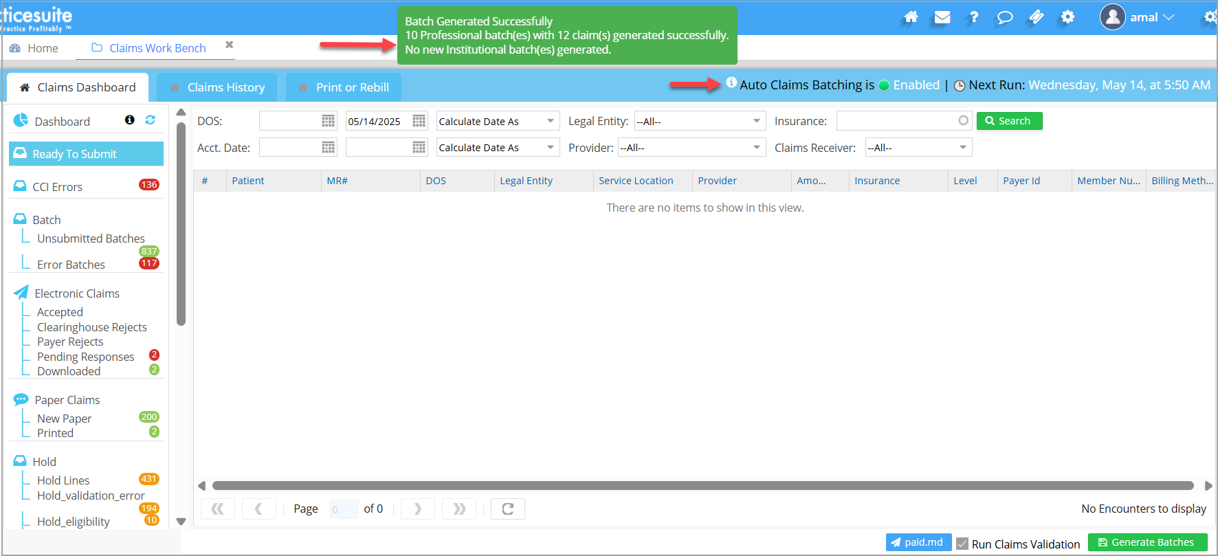Open the mail envelope icon
The width and height of the screenshot is (1218, 556).
tap(942, 17)
